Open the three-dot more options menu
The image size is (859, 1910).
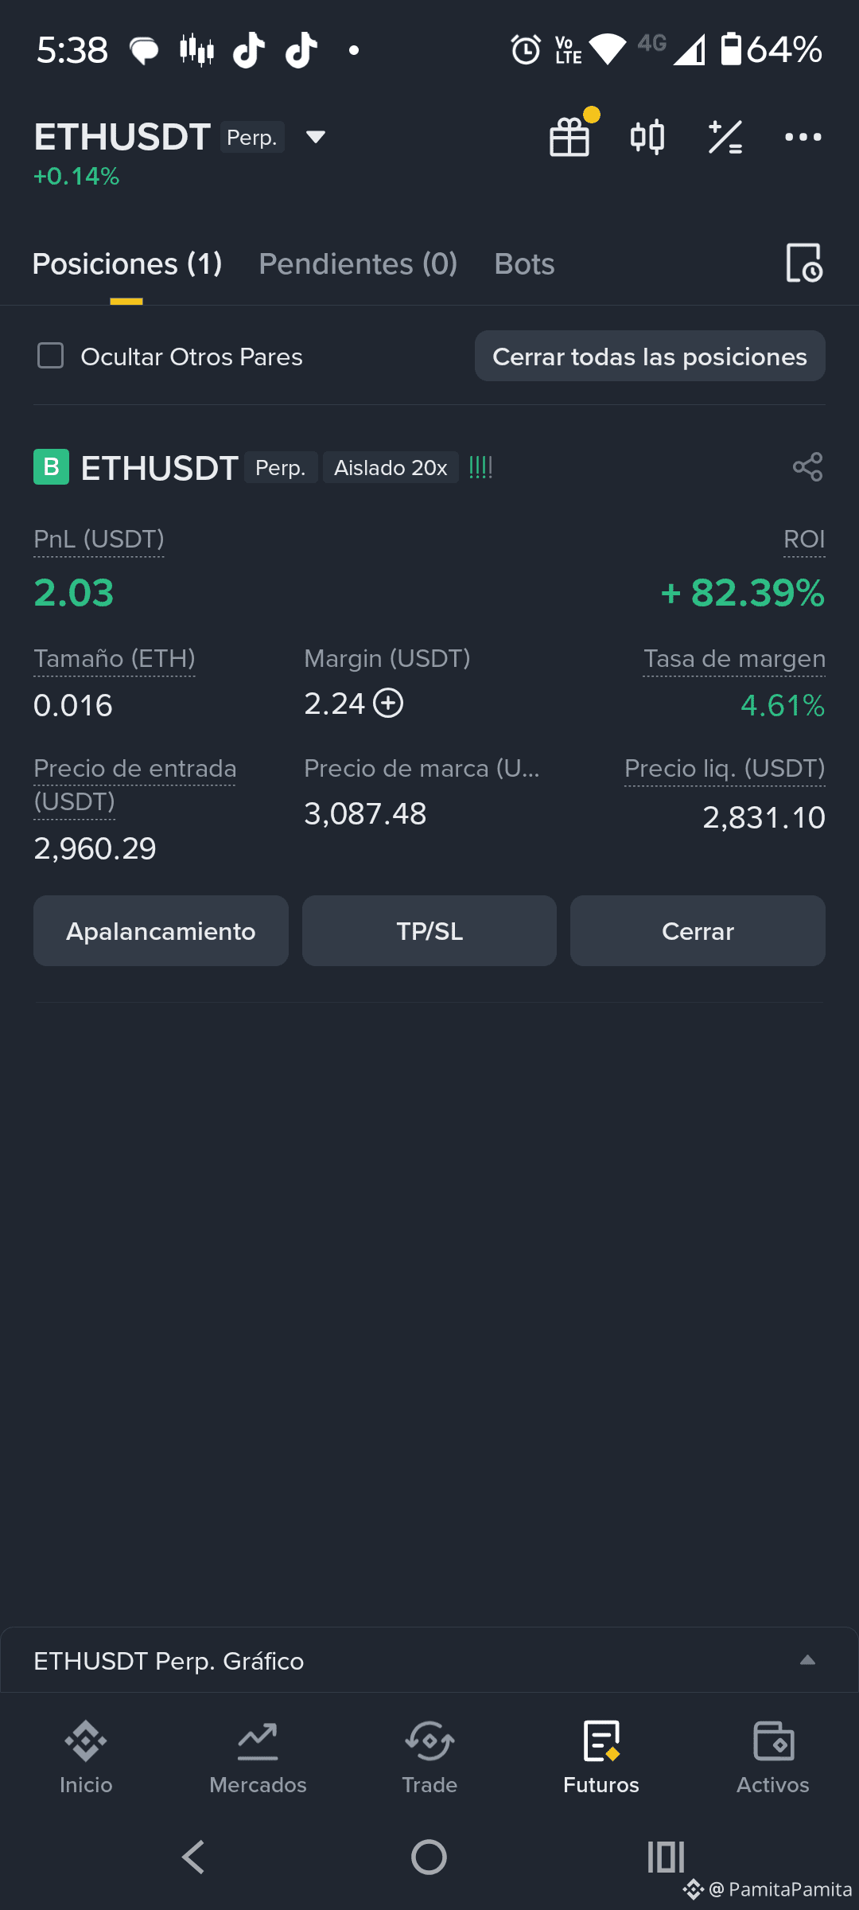click(x=803, y=137)
